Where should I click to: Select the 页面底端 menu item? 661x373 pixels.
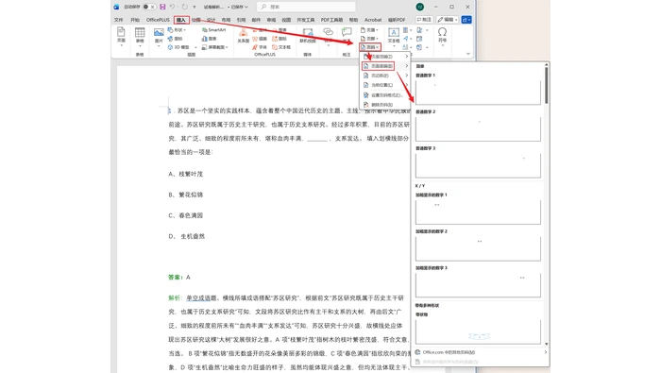385,66
